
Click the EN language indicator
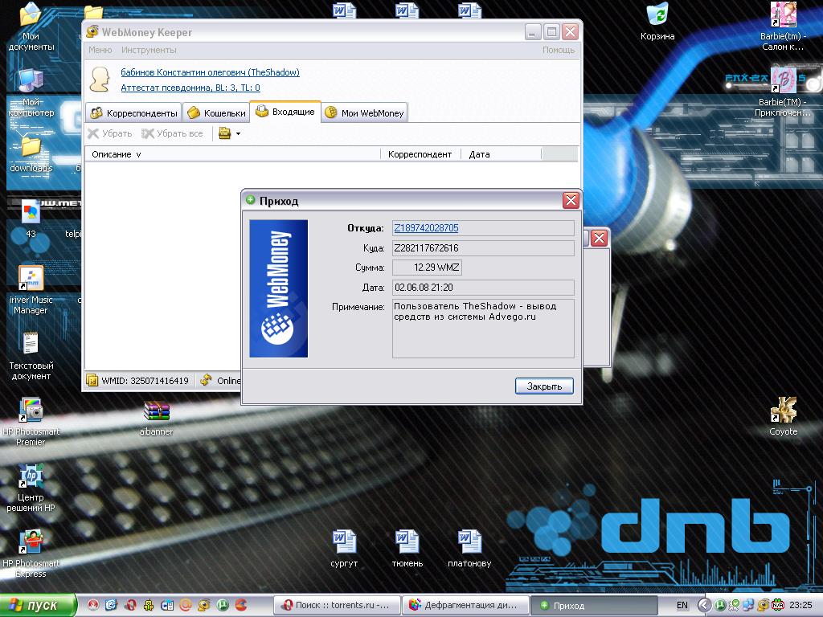pyautogui.click(x=682, y=606)
